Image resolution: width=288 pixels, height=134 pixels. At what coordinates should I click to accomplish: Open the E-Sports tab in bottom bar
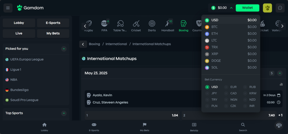(x=94, y=127)
